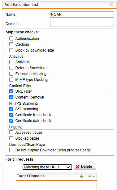The height and width of the screenshot is (190, 117).
Task: Disable SSL scanning skip
Action: coord(11,109)
